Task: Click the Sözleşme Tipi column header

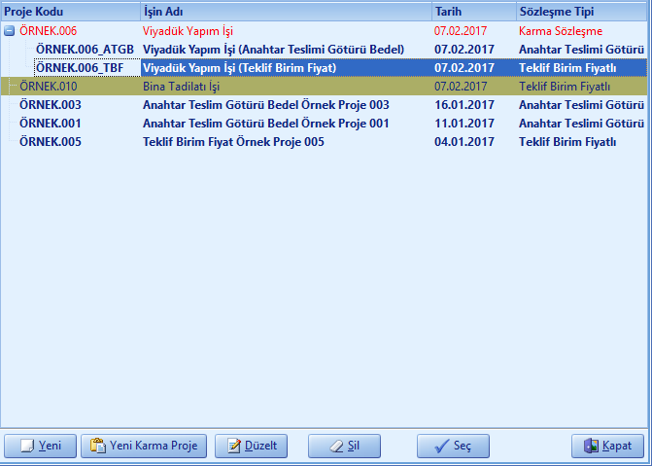Action: coord(557,11)
